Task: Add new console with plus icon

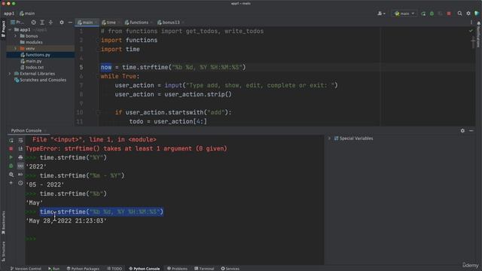Action: click(11, 183)
